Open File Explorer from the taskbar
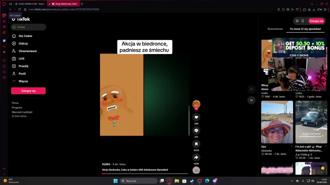The width and height of the screenshot is (330, 185). (x=177, y=181)
